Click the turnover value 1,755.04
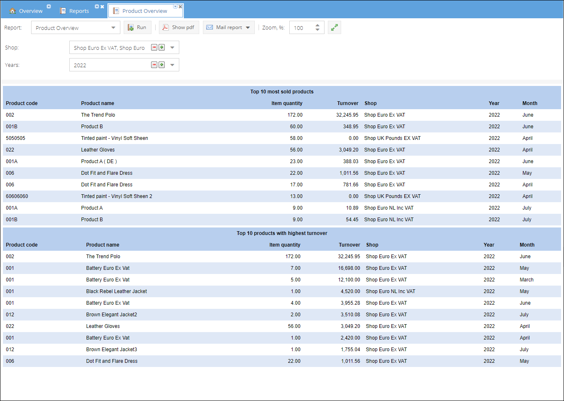564x401 pixels. pyautogui.click(x=350, y=350)
